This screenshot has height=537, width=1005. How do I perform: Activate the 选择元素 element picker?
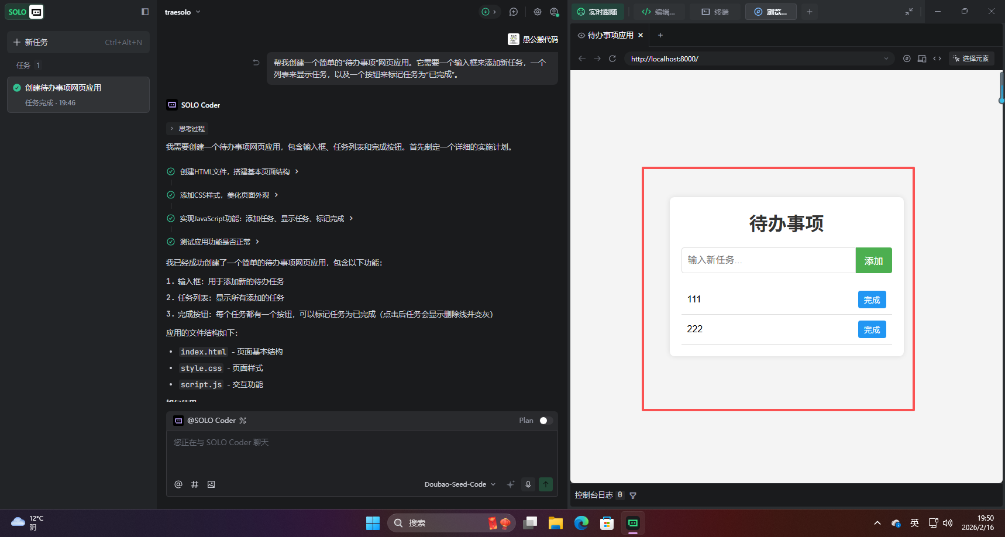(971, 58)
